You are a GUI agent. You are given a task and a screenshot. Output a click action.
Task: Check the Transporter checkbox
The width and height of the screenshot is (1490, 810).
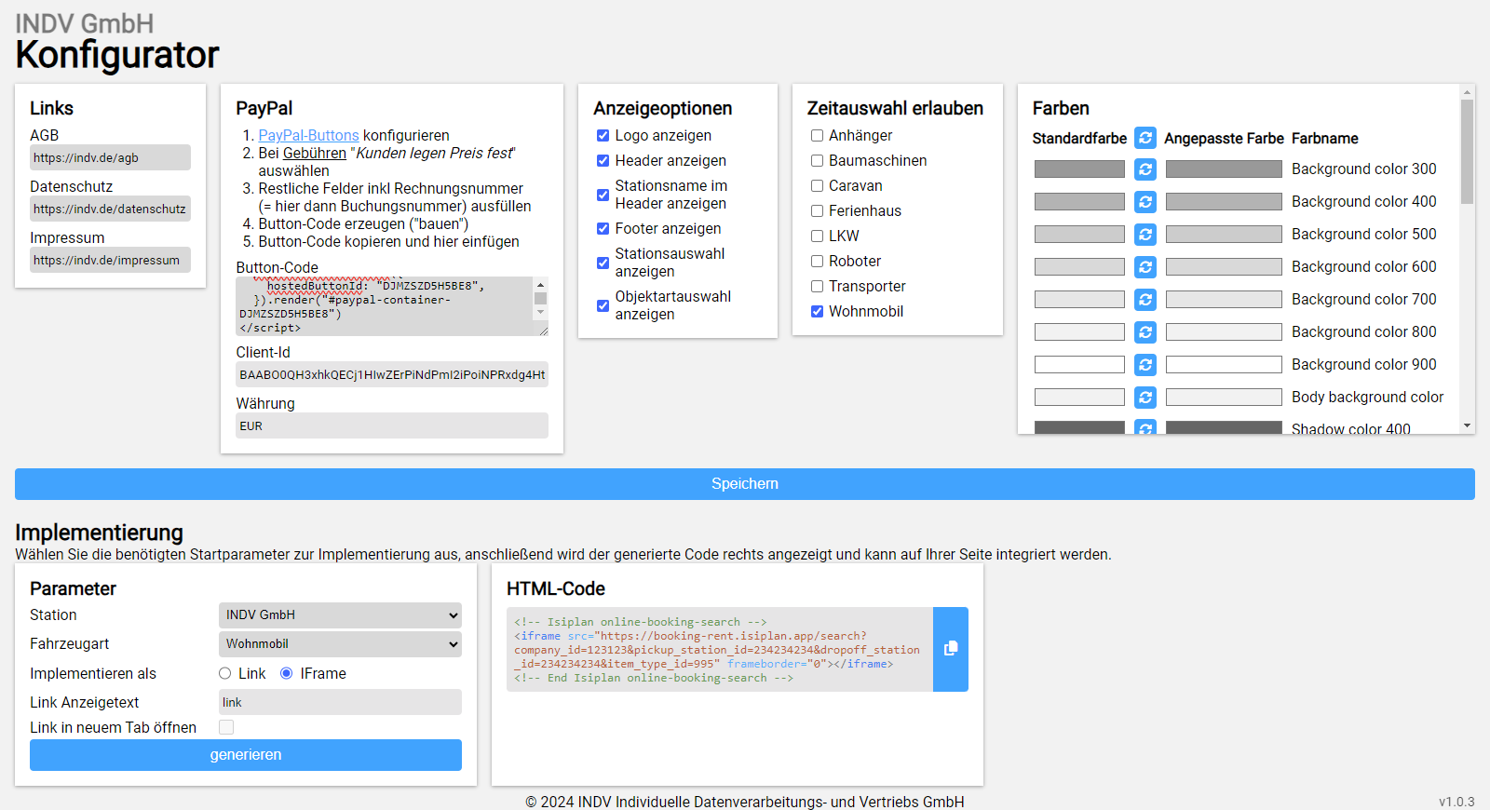point(817,287)
